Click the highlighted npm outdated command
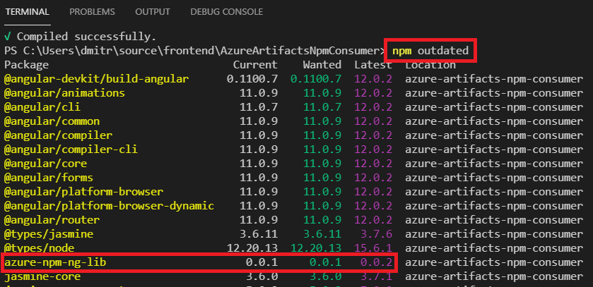Image resolution: width=593 pixels, height=287 pixels. click(430, 50)
